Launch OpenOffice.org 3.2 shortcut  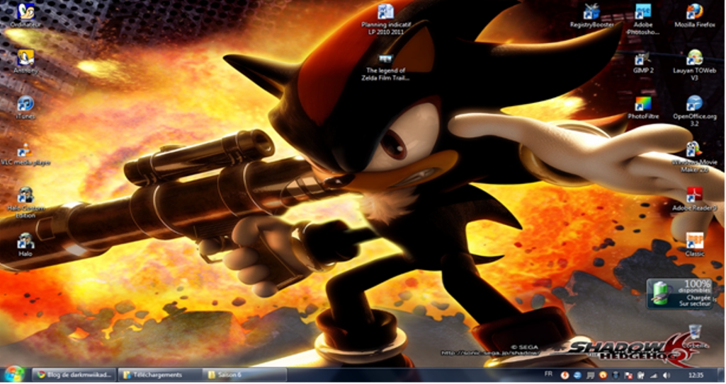point(695,111)
